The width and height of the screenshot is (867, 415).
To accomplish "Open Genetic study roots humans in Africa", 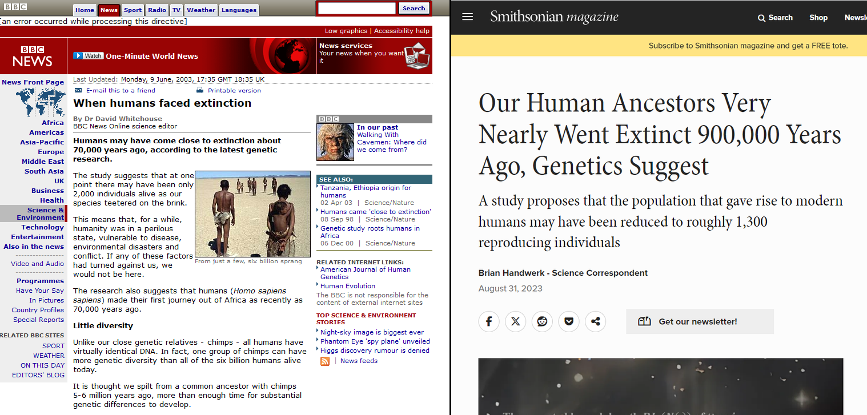I will pos(370,232).
